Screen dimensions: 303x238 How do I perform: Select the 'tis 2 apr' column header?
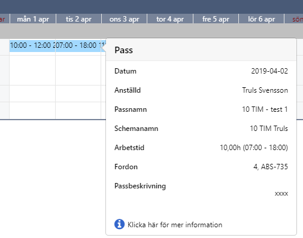pos(78,19)
